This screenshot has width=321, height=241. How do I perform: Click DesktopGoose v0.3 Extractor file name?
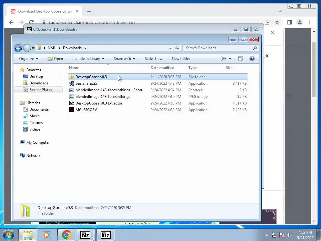point(99,103)
